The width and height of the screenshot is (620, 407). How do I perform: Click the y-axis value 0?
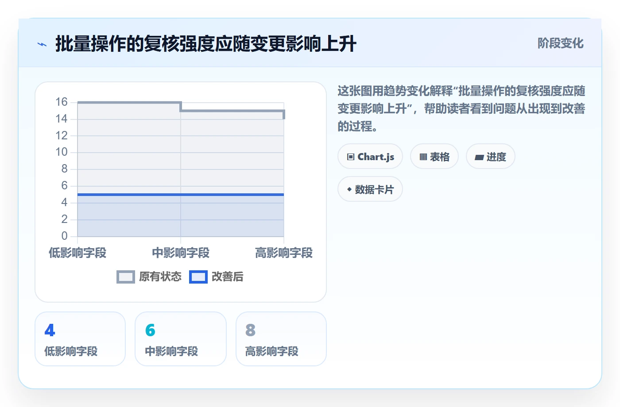coord(65,236)
